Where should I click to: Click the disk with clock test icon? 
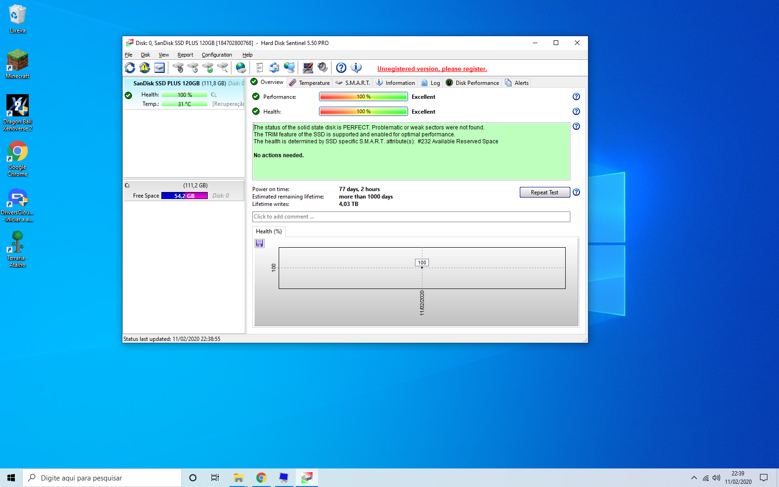193,68
